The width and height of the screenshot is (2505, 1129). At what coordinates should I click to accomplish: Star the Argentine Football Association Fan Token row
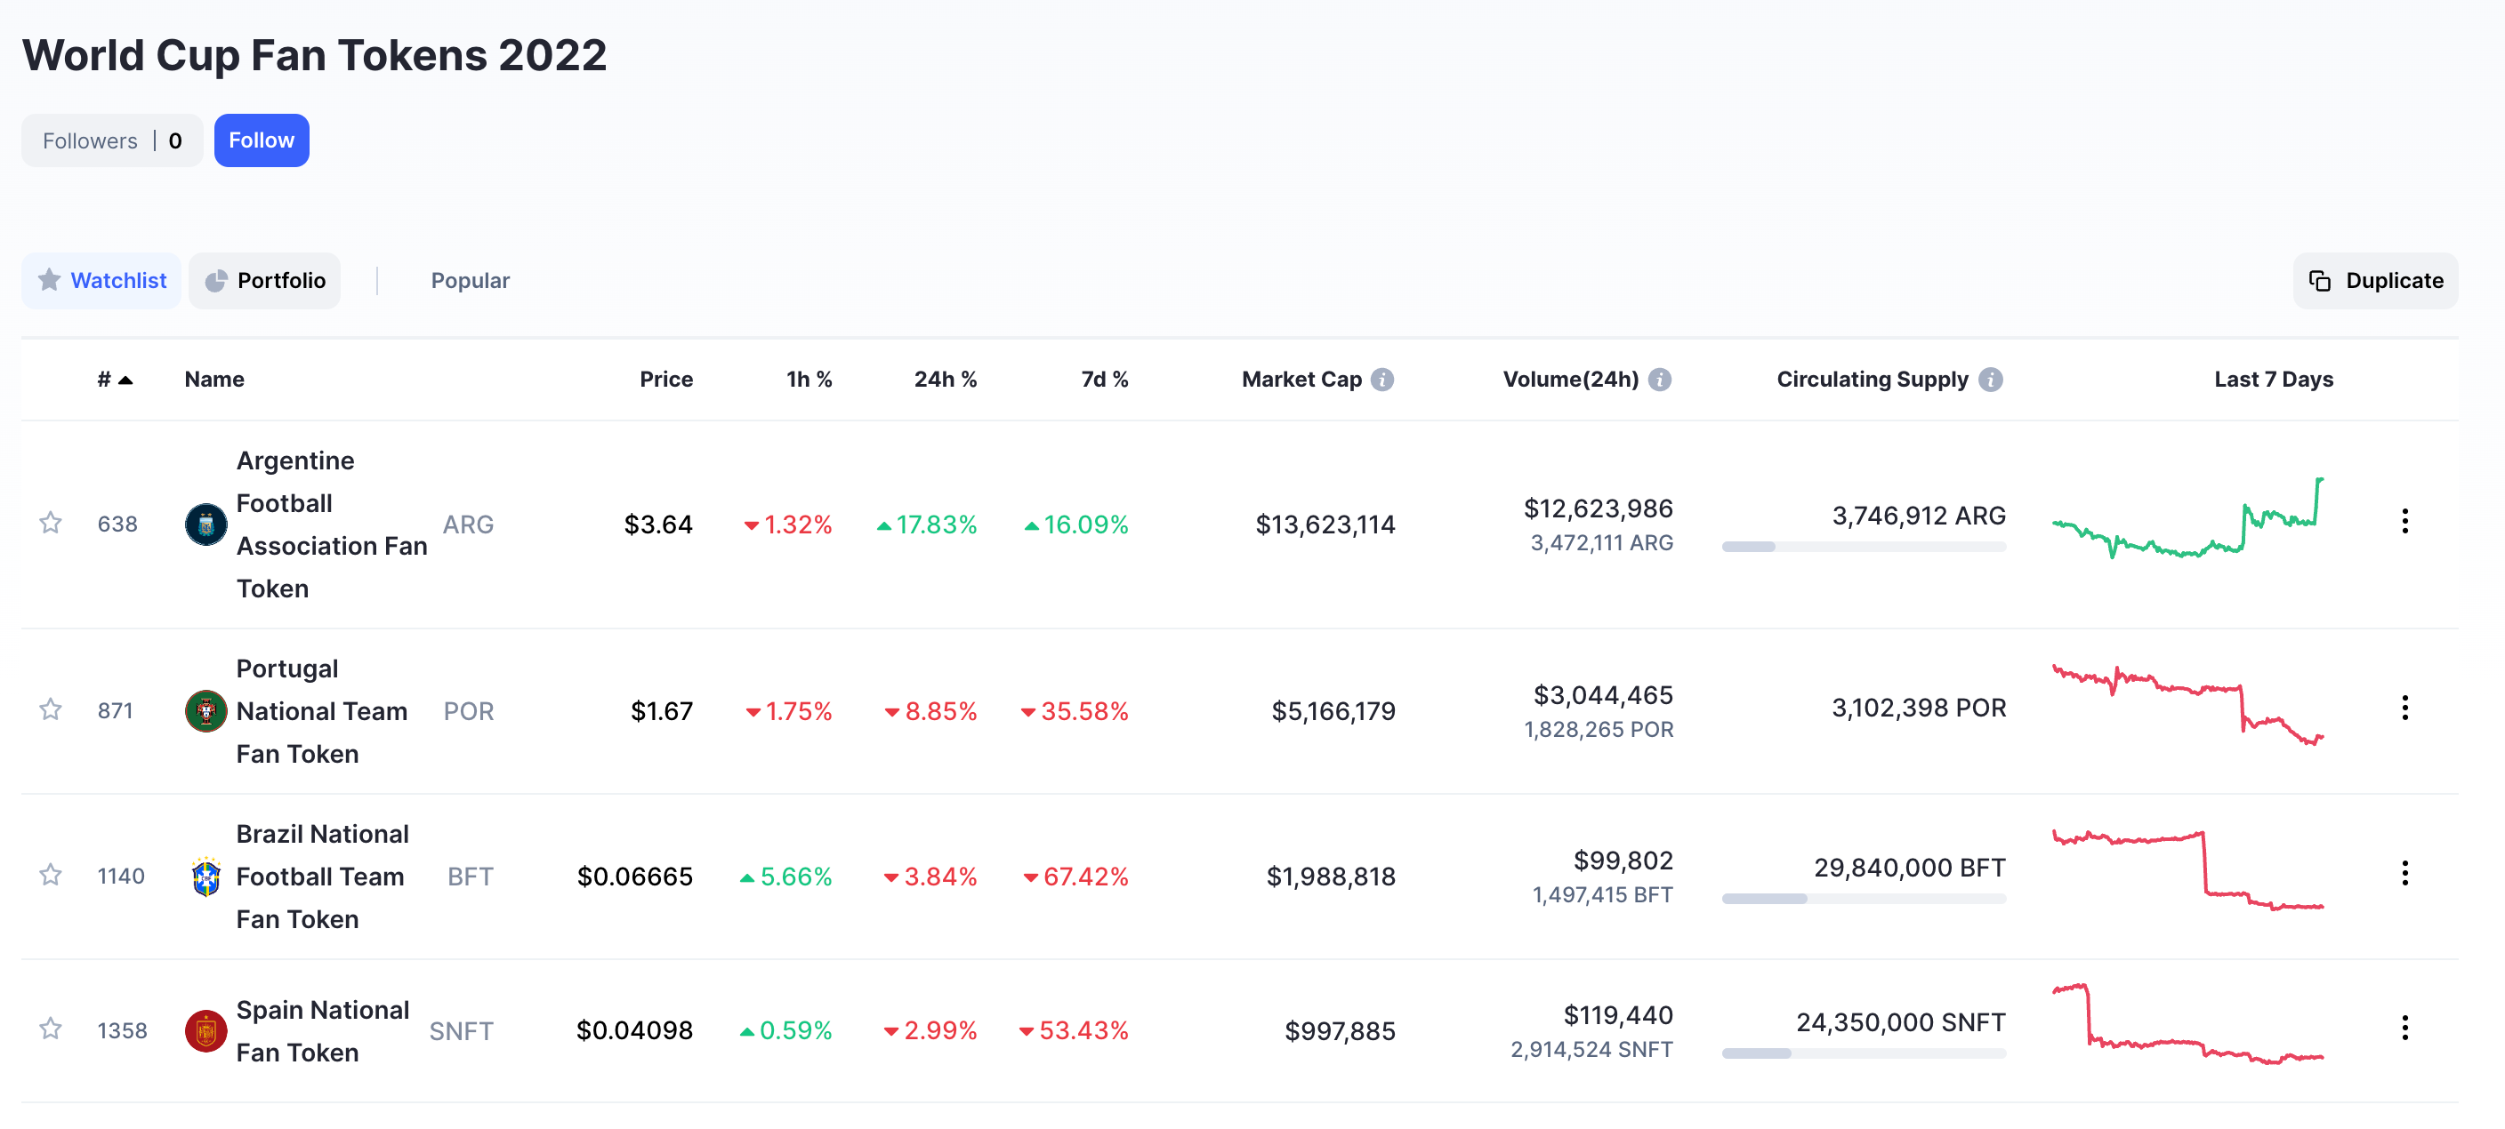[51, 524]
